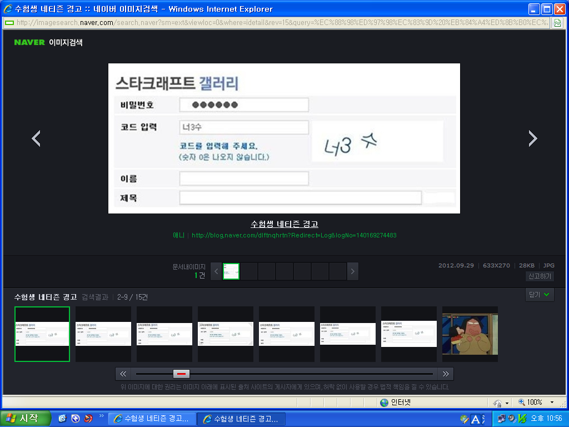569x427 pixels.
Task: Click the main 스타크래프트 갤러리 image
Action: point(284,138)
